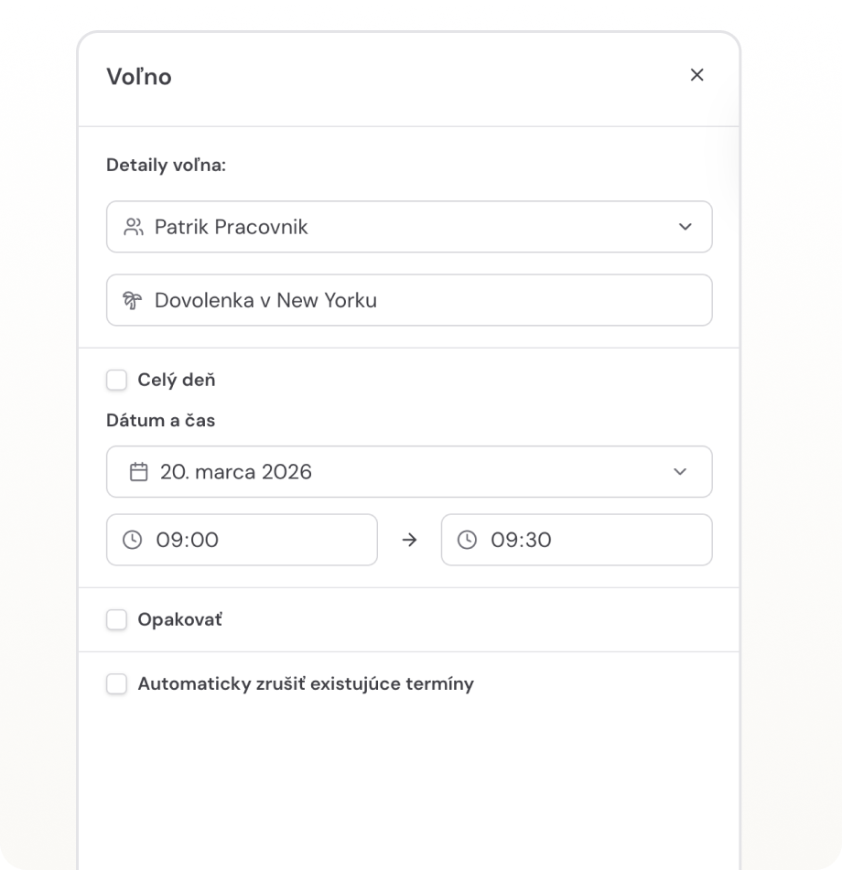Click the chevron in the employee selector
Image resolution: width=842 pixels, height=870 pixels.
coord(686,226)
